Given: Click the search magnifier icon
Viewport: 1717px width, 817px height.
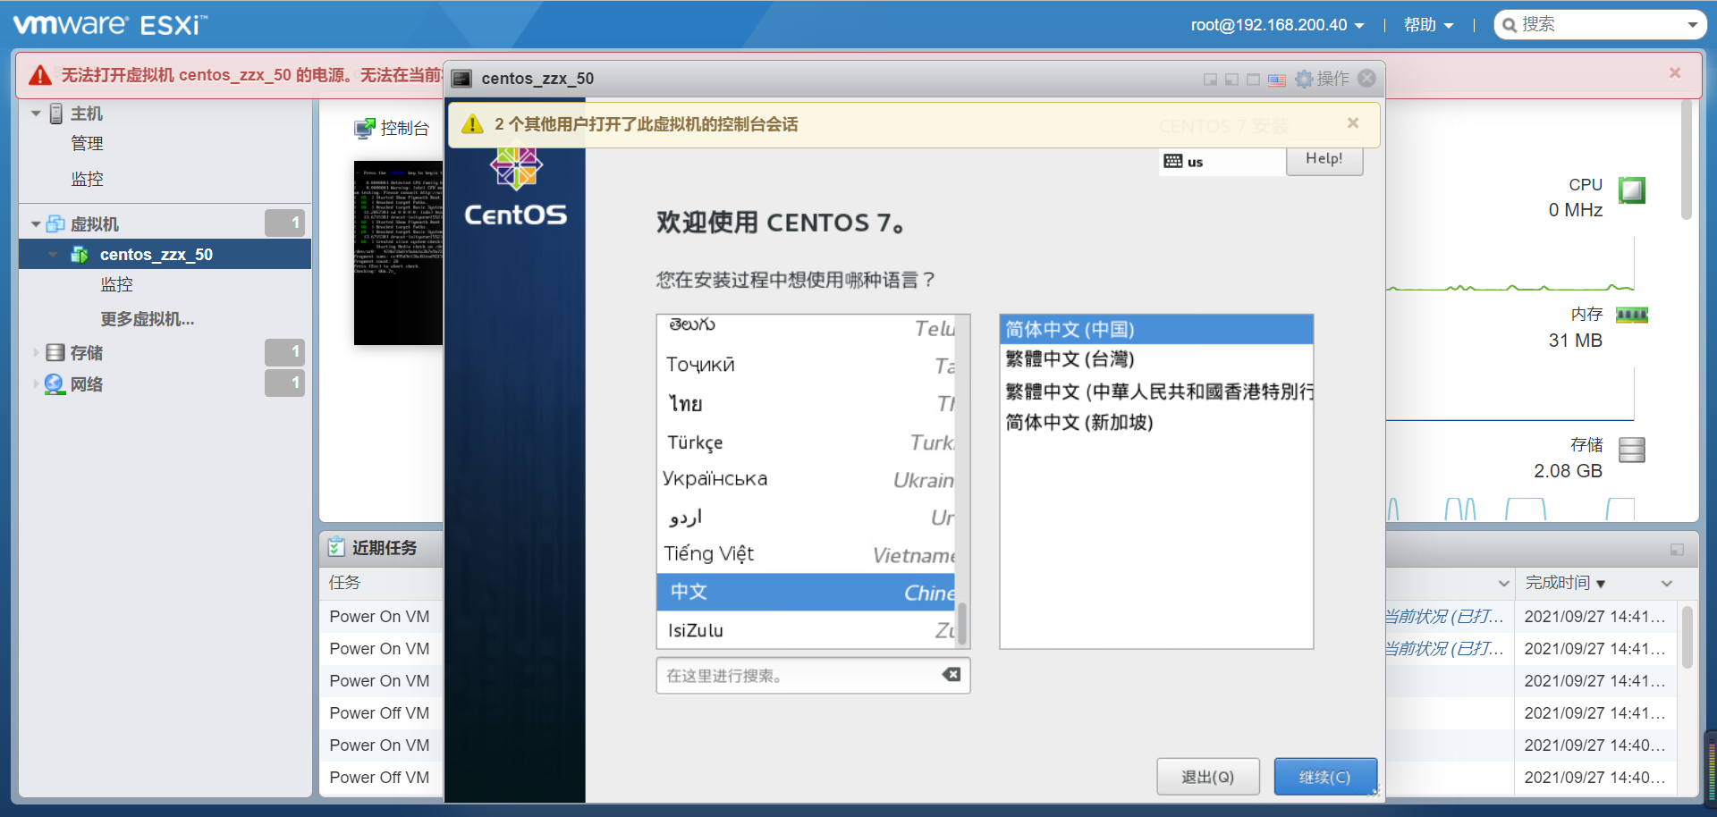Looking at the screenshot, I should 1510,25.
